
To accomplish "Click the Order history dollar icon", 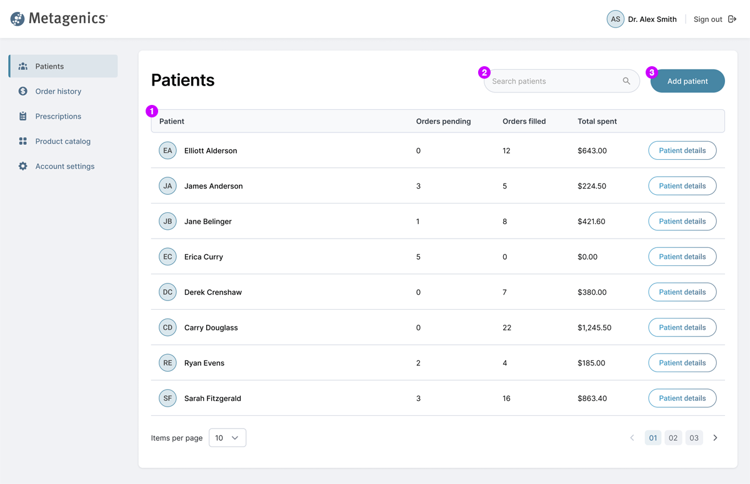I will point(23,91).
